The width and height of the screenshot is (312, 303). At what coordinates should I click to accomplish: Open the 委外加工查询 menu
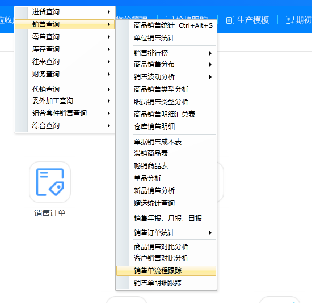pos(65,101)
